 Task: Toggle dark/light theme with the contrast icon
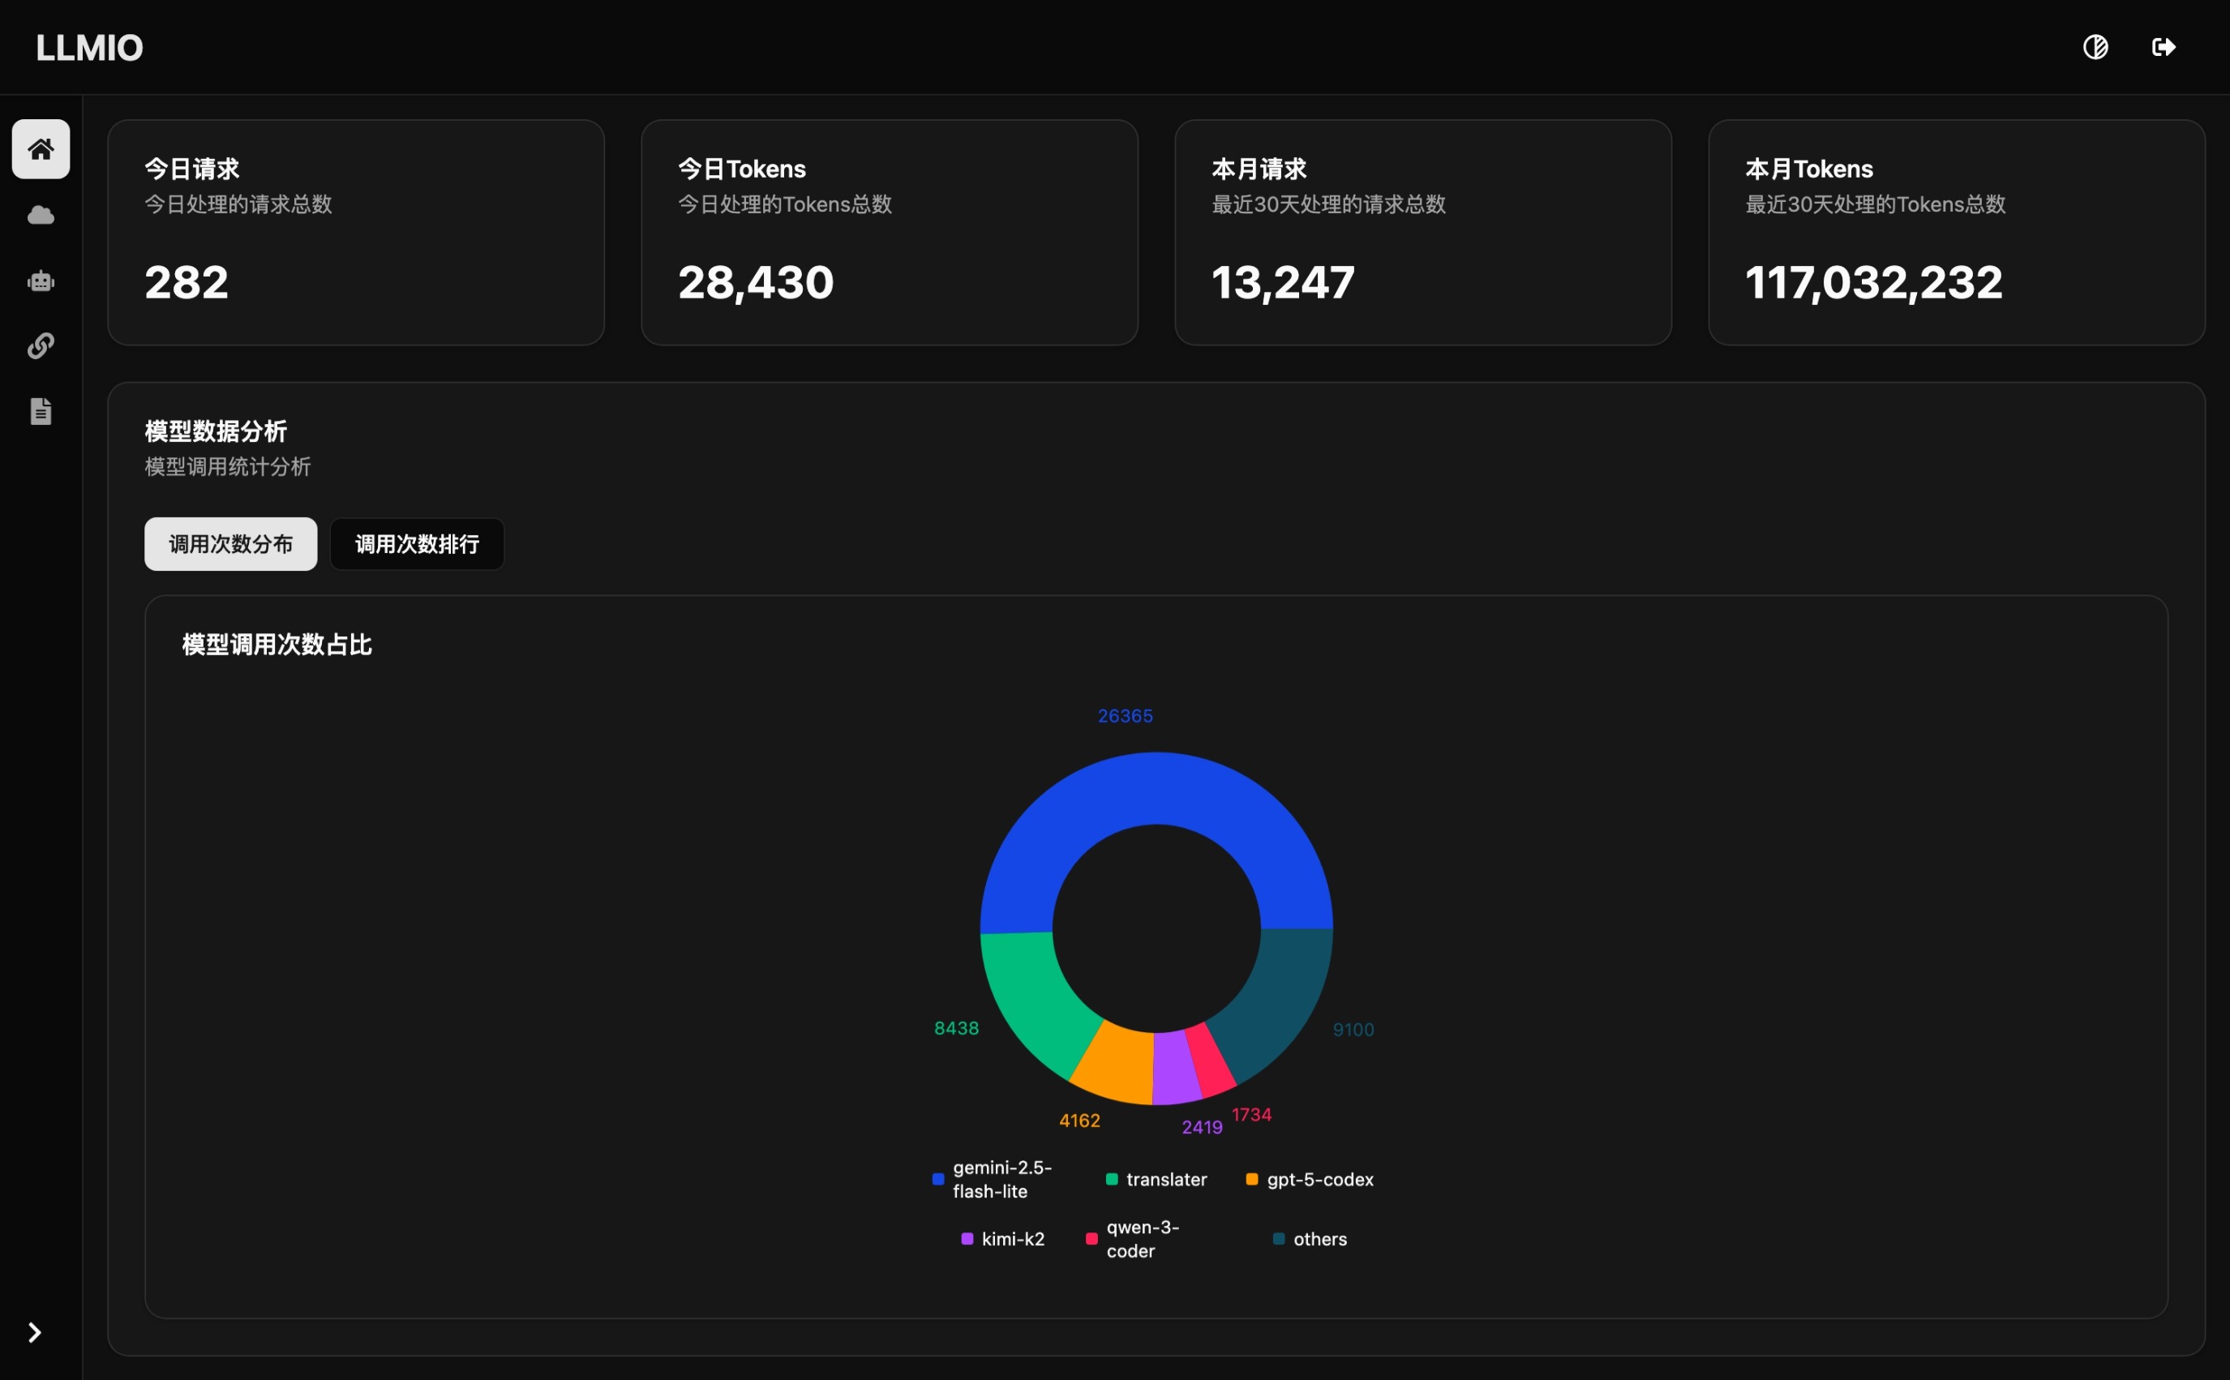click(x=2095, y=46)
